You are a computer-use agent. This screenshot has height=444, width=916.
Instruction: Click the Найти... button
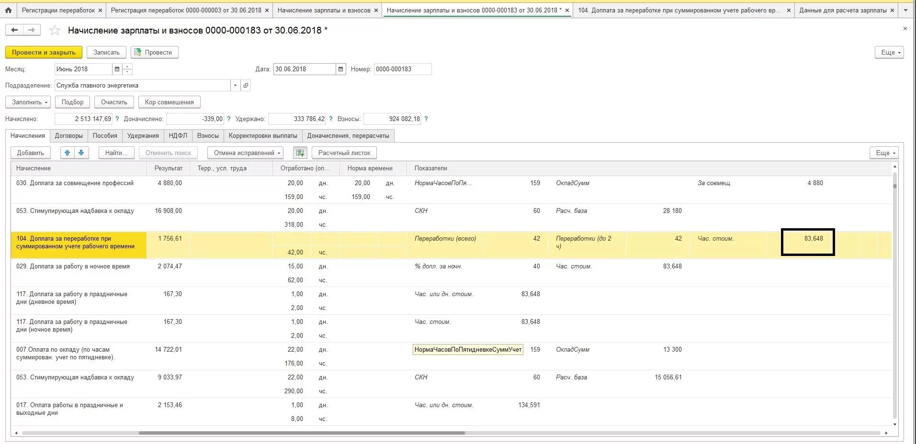(x=116, y=153)
